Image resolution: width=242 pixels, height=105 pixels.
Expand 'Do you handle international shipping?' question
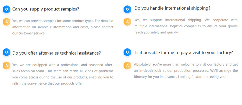click(172, 8)
